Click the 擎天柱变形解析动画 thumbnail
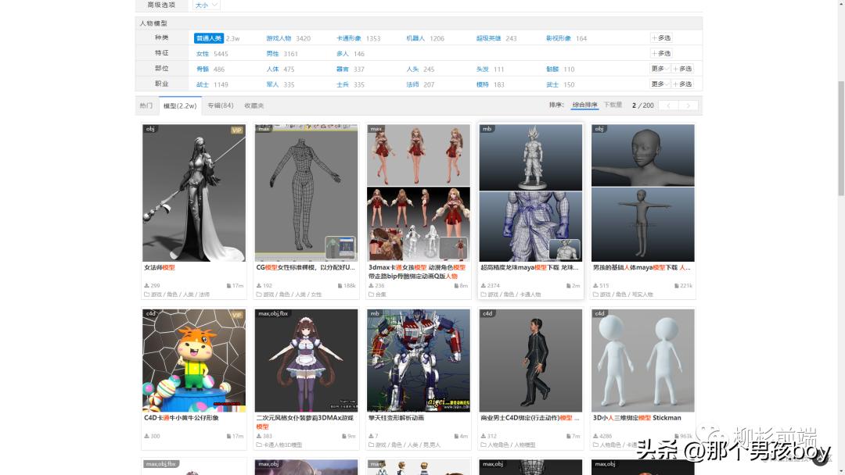Screen dimensions: 845x475 tap(418, 359)
